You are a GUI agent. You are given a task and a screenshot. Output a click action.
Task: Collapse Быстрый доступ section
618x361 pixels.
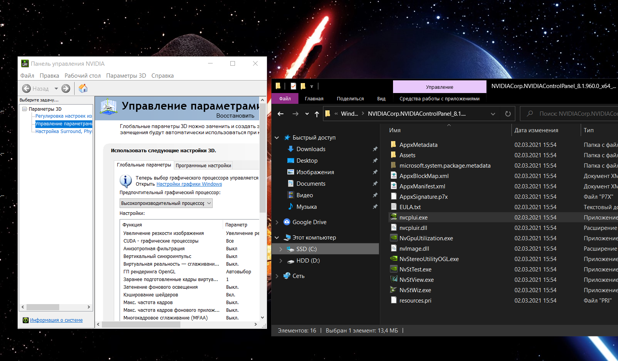[277, 138]
